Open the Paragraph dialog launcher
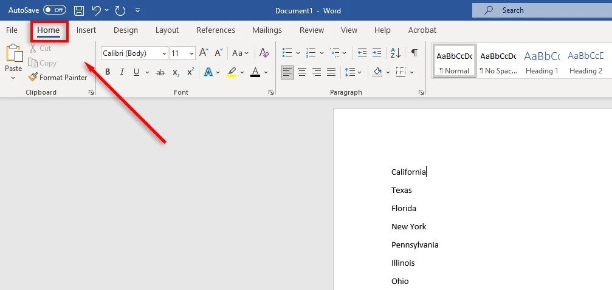 [421, 92]
